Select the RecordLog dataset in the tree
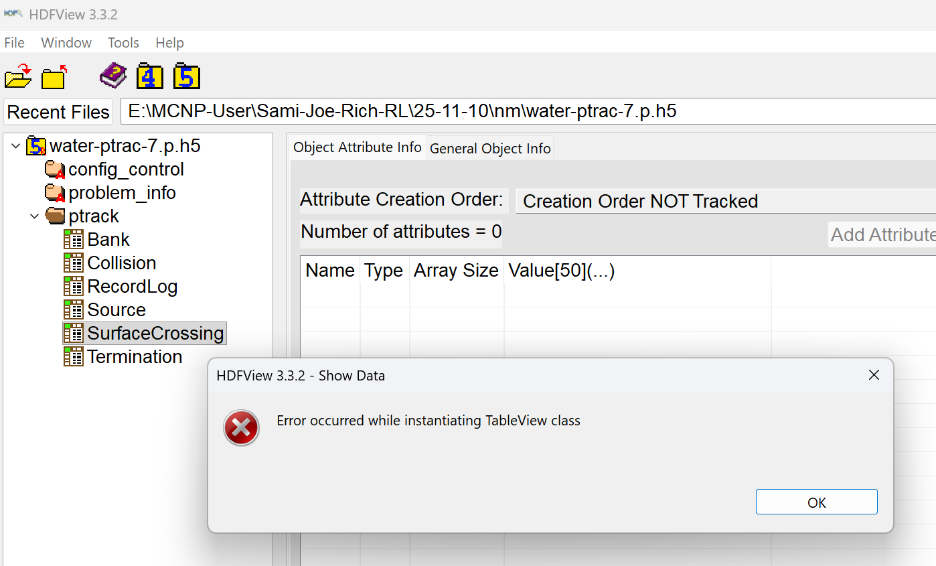The image size is (936, 566). click(132, 286)
